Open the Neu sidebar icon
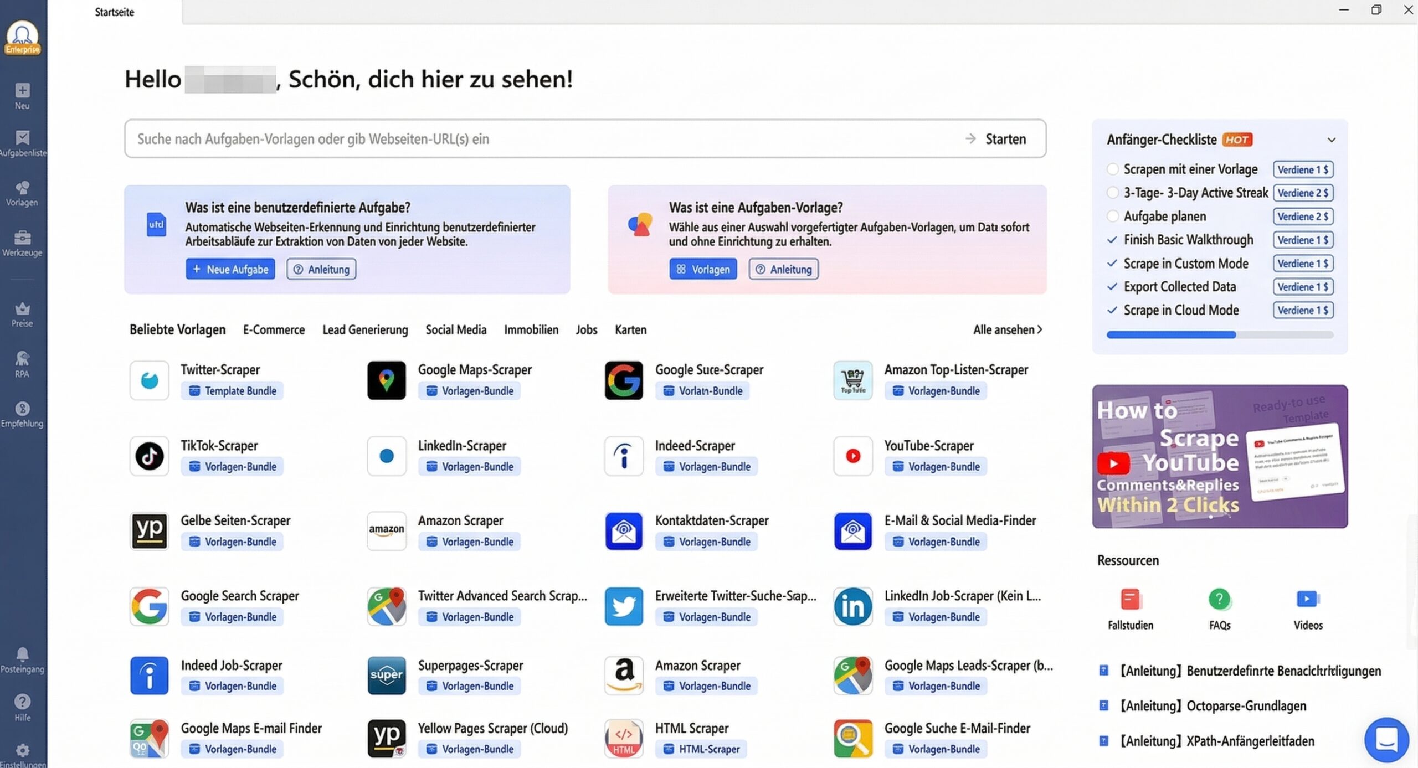This screenshot has height=768, width=1418. [x=22, y=91]
